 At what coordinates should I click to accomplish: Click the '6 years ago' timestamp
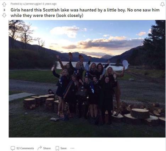tap(50, 4)
